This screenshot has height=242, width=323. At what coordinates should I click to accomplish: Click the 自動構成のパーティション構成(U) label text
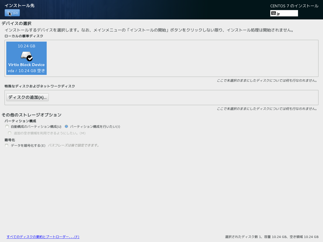36,127
